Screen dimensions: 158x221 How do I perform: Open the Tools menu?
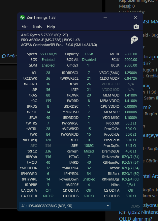pyautogui.click(x=37, y=27)
